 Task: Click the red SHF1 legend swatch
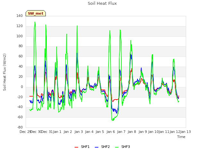pos(76,147)
